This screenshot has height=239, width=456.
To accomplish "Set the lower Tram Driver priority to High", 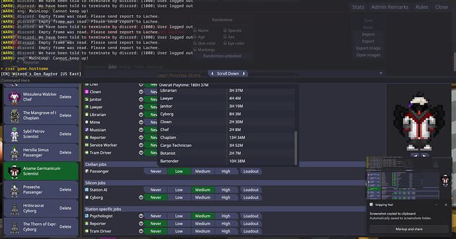I will pyautogui.click(x=226, y=231).
